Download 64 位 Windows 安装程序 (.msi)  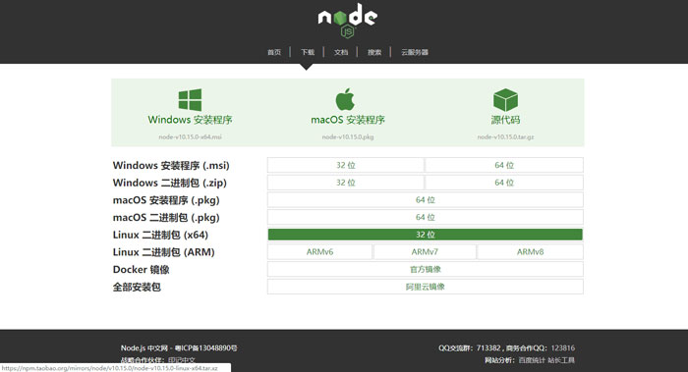point(504,165)
